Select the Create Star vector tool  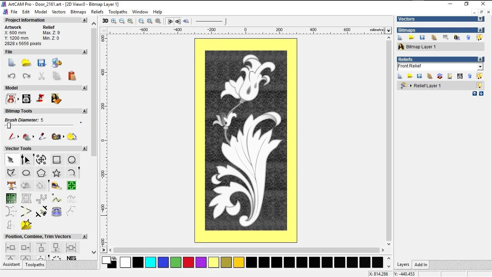point(57,173)
